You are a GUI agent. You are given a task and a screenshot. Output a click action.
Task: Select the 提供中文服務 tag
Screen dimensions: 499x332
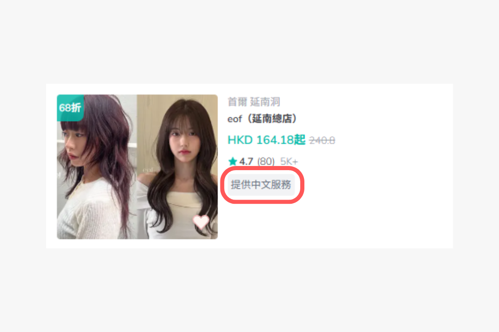coord(261,185)
